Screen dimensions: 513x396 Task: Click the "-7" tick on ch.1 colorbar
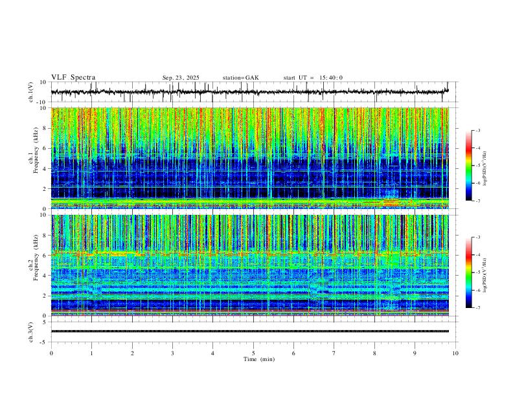pos(477,201)
